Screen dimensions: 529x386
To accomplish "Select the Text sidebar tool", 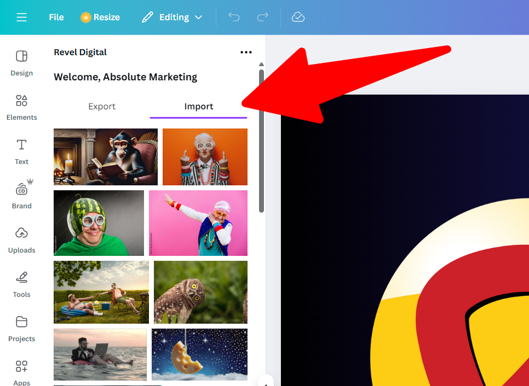I will 21,151.
